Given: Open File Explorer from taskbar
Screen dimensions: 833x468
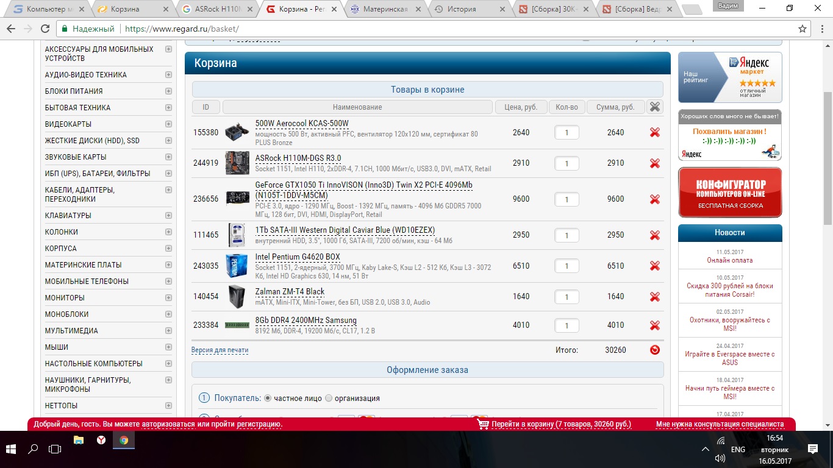Looking at the screenshot, I should 79,440.
